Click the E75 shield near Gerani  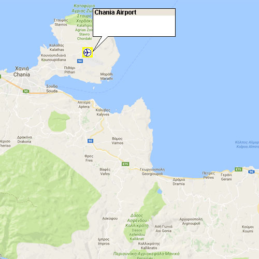click(238, 169)
